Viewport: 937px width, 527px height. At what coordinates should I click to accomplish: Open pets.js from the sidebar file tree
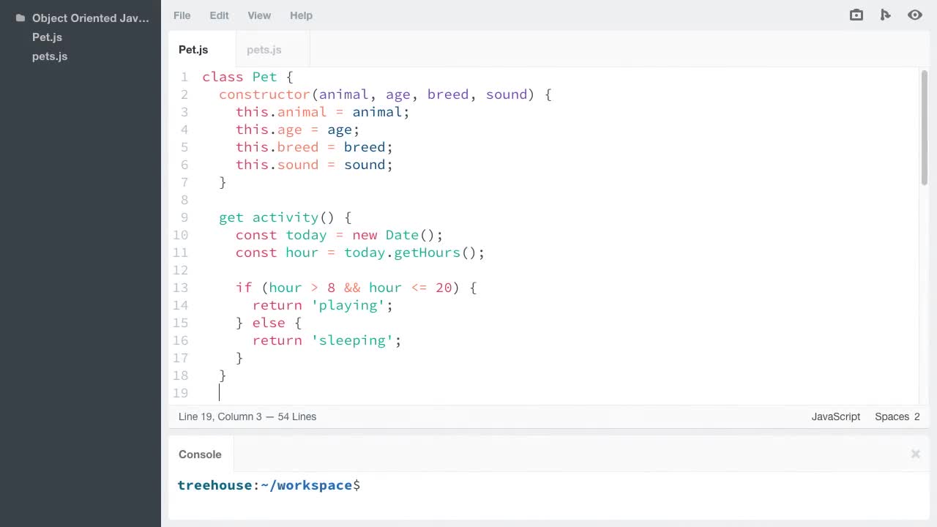click(x=50, y=56)
